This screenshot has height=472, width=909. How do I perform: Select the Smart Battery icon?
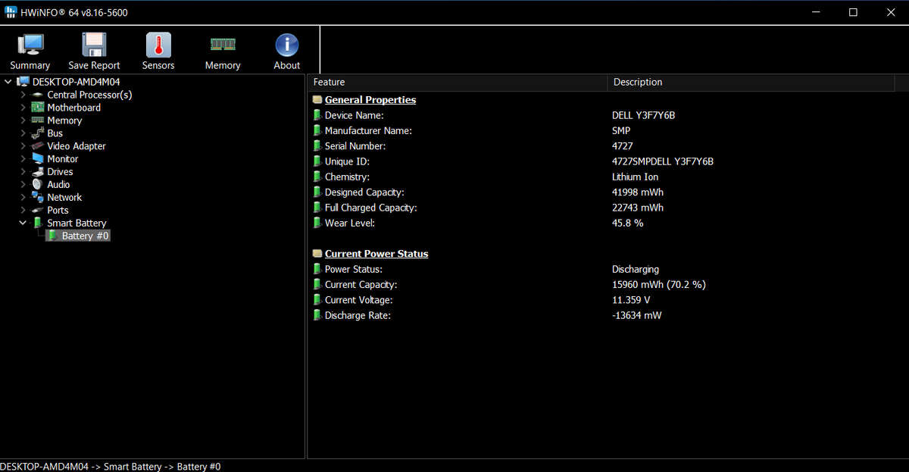[36, 223]
